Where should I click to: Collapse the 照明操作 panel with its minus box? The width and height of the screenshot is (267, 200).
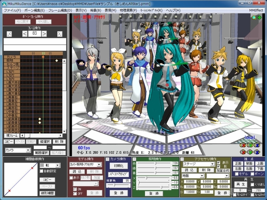(x=134, y=159)
